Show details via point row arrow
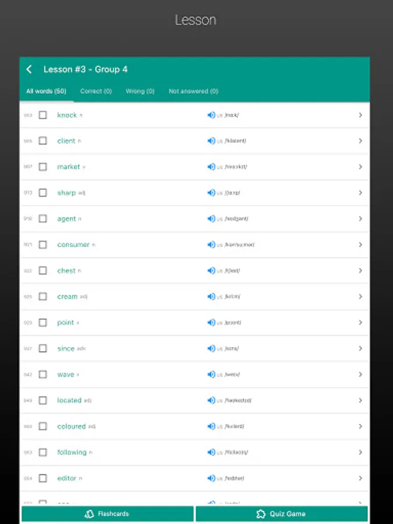 click(x=360, y=323)
